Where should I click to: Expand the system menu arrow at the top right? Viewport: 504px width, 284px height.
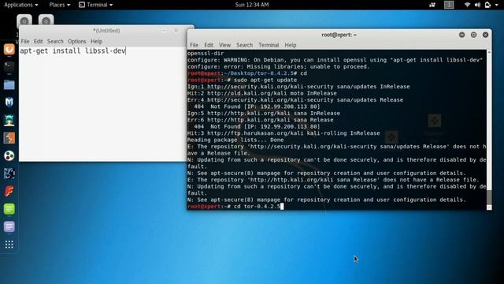(497, 5)
